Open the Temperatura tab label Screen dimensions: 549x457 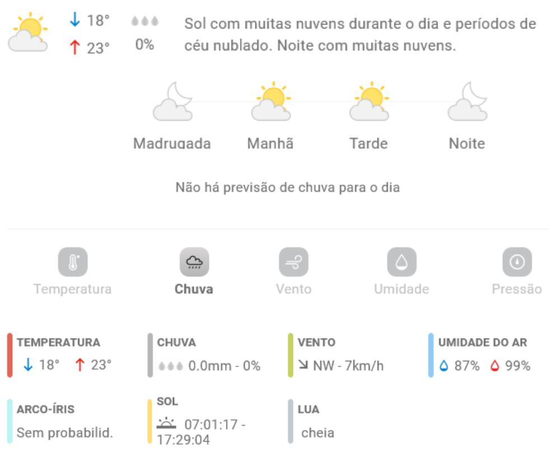[72, 289]
